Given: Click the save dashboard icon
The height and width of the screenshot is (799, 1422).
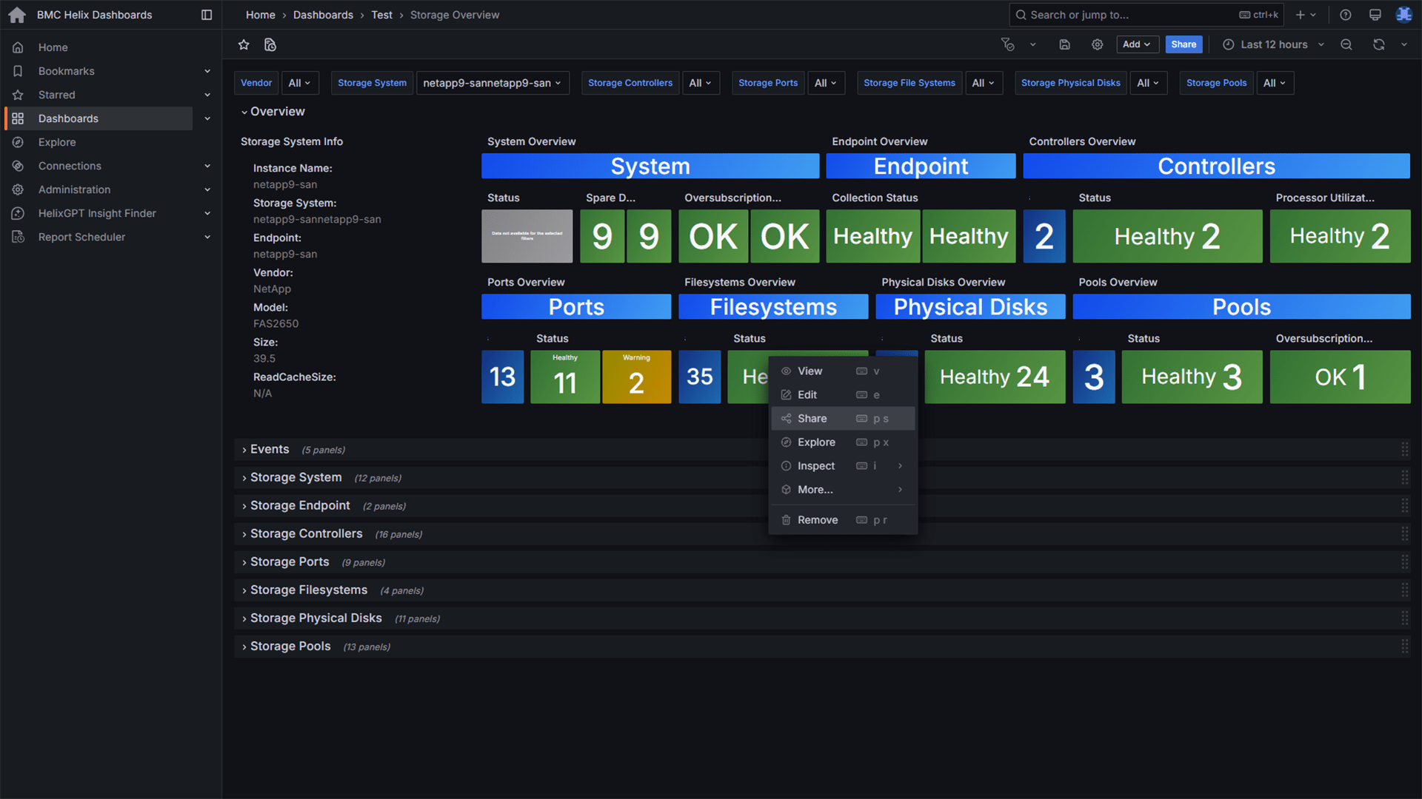Looking at the screenshot, I should (x=1064, y=45).
